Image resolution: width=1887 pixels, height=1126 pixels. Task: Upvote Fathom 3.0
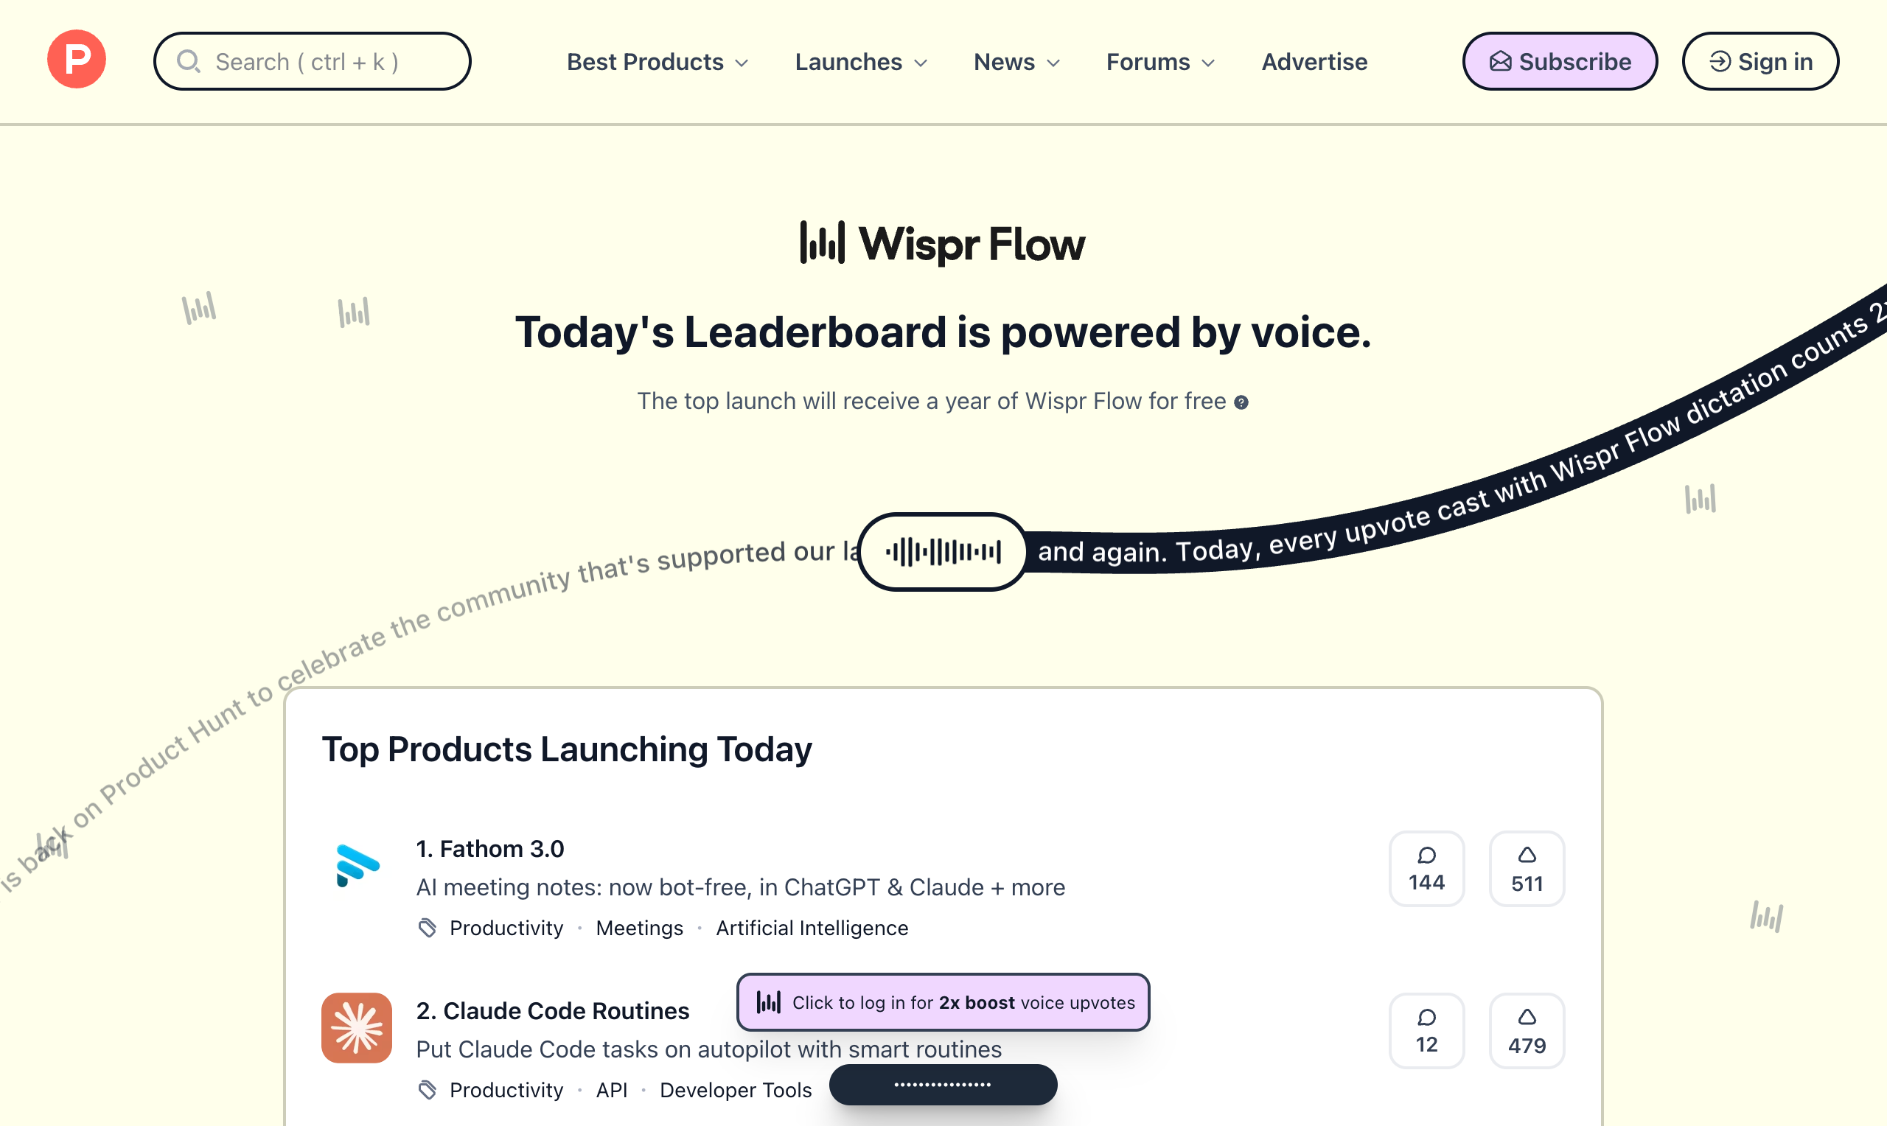tap(1527, 868)
